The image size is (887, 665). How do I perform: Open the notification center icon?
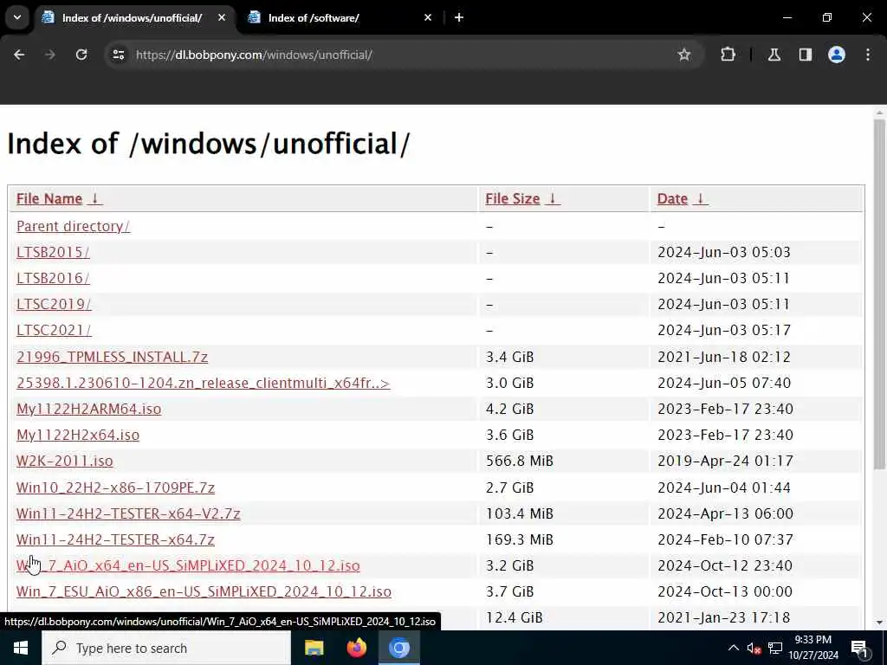tap(859, 648)
